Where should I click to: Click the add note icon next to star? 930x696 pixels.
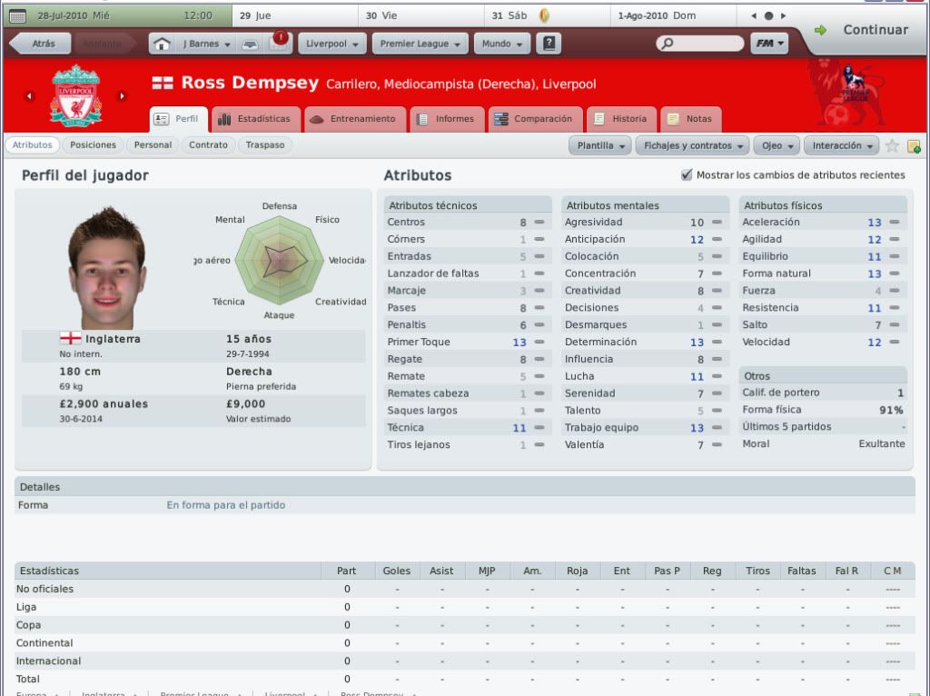click(914, 146)
